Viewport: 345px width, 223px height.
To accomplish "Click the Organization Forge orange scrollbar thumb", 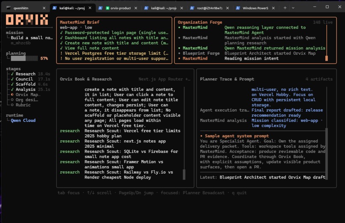I will (x=327, y=58).
